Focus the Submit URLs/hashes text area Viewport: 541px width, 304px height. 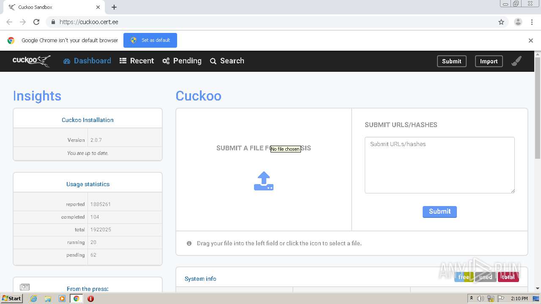tap(440, 165)
